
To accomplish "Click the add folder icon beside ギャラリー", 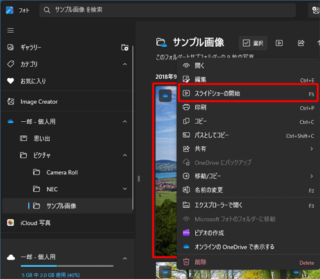I will tap(125, 47).
